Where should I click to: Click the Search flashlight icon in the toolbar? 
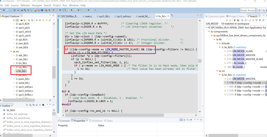point(57,10)
